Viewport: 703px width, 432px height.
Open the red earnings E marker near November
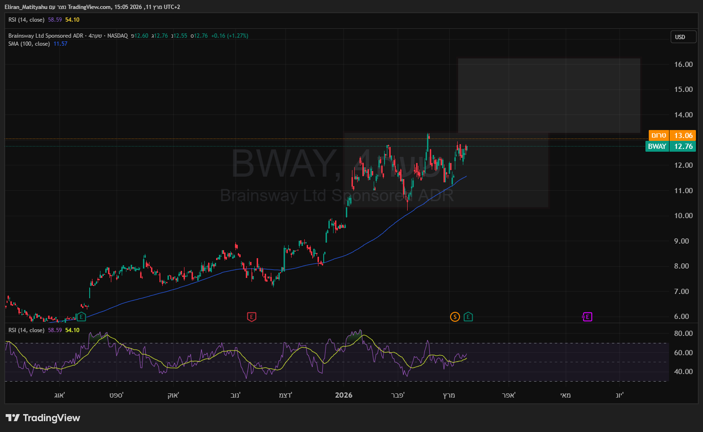tap(251, 317)
